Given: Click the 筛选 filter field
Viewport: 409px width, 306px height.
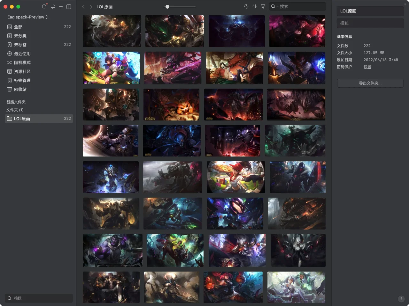Looking at the screenshot, I should pos(39,298).
